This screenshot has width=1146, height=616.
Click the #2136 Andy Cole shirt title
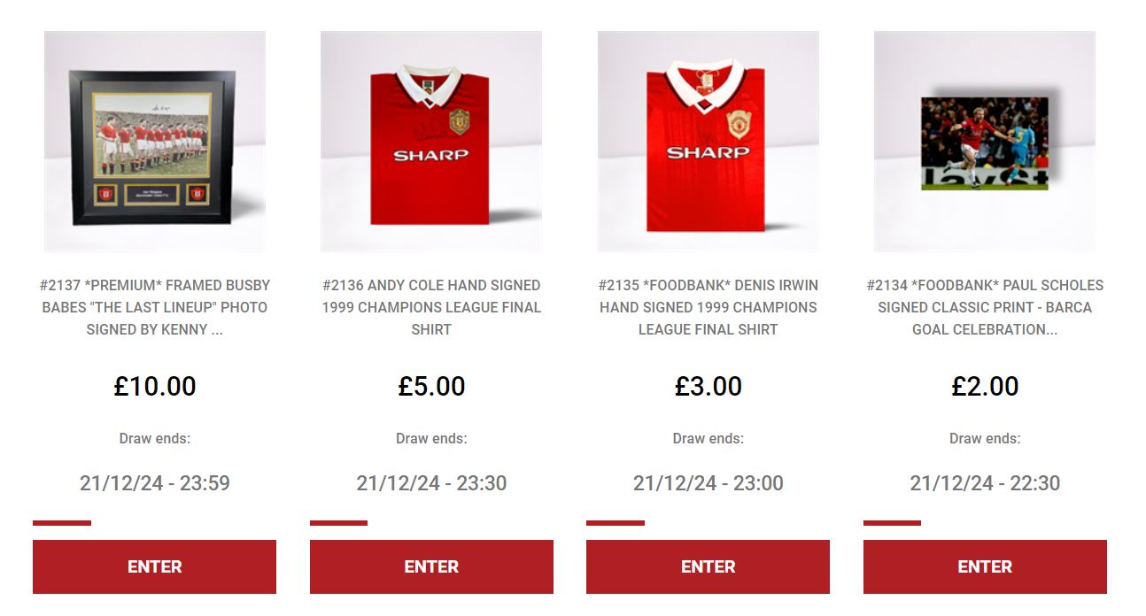[x=431, y=307]
